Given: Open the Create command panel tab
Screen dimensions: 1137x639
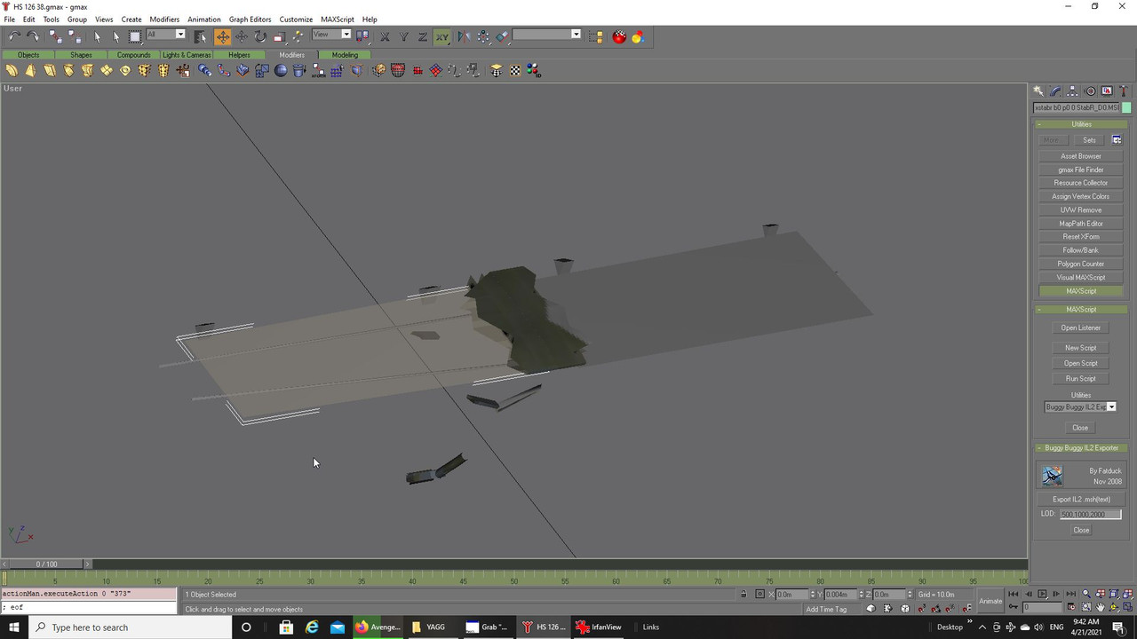Looking at the screenshot, I should pyautogui.click(x=1038, y=91).
